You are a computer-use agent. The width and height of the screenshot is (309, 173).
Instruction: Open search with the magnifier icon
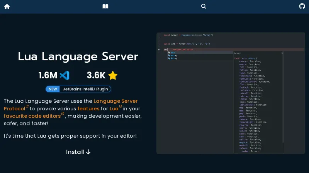pos(204,7)
